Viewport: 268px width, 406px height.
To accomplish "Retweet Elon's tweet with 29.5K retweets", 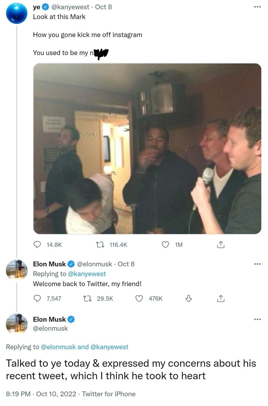I will click(x=87, y=298).
